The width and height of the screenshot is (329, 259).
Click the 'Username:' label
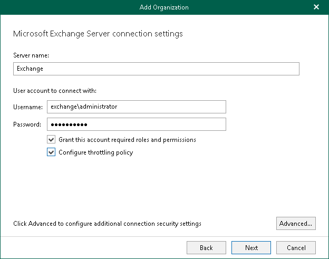[x=27, y=107]
